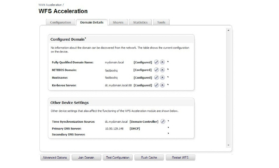Click the scrollbar up arrow
279x168 pixels.
[x=228, y=30]
